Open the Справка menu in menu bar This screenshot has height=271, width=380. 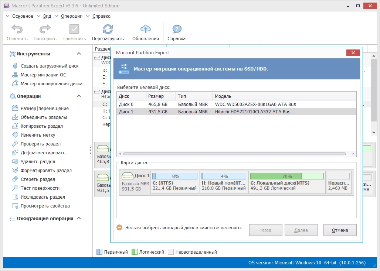[x=101, y=16]
